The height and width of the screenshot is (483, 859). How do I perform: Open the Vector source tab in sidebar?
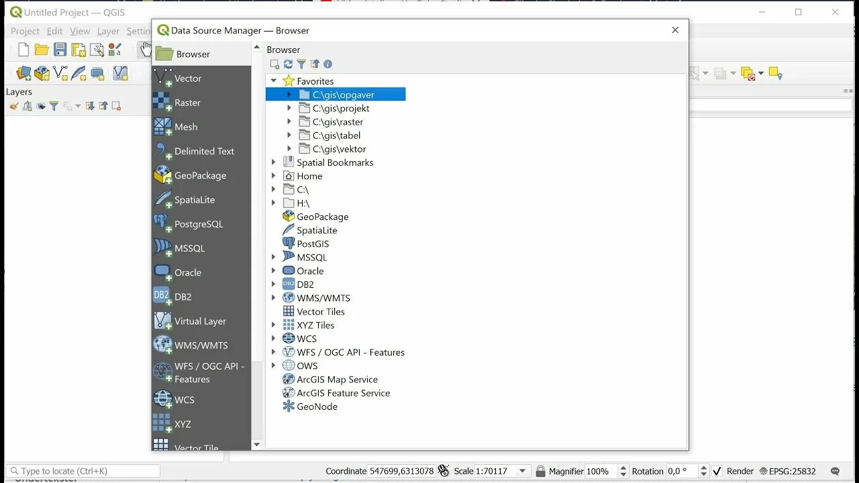pos(201,78)
